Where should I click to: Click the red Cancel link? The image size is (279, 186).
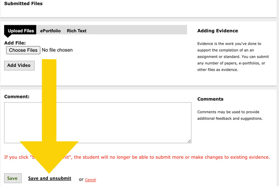(x=91, y=179)
